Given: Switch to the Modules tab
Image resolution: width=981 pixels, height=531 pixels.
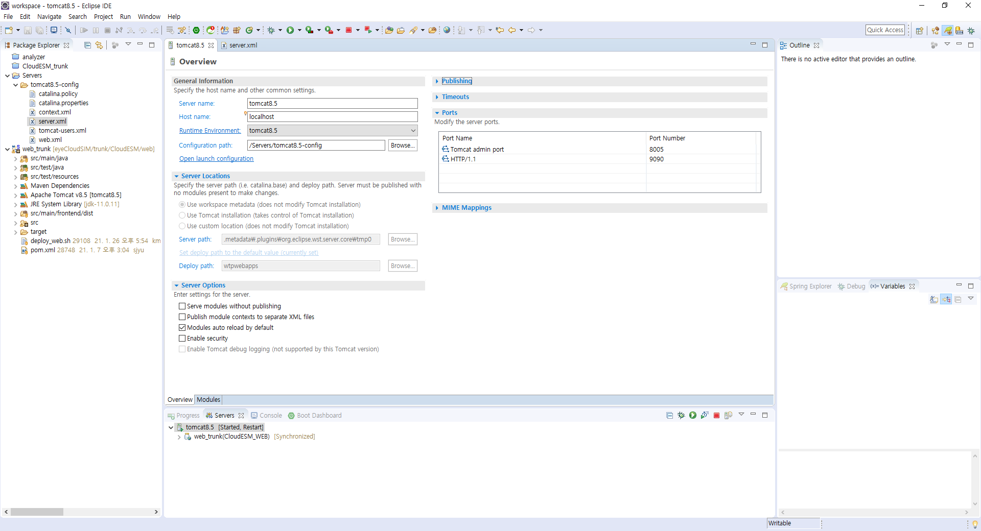Looking at the screenshot, I should (x=208, y=400).
